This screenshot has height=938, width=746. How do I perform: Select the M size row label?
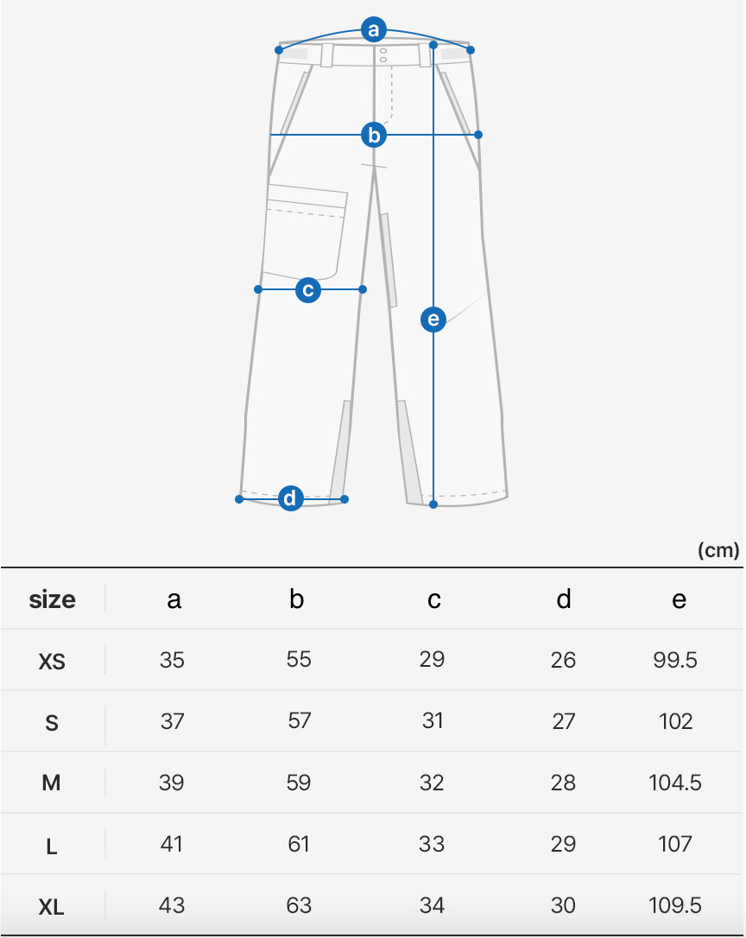(x=52, y=783)
